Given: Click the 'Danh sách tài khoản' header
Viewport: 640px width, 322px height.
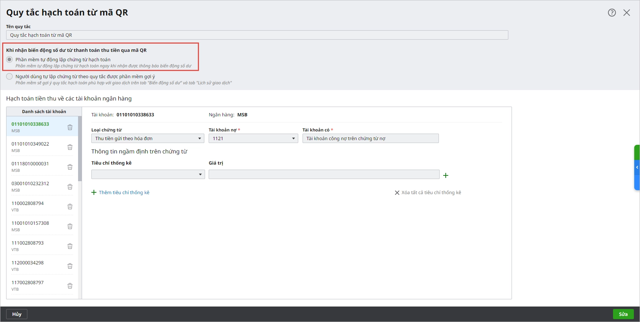Looking at the screenshot, I should pos(44,112).
